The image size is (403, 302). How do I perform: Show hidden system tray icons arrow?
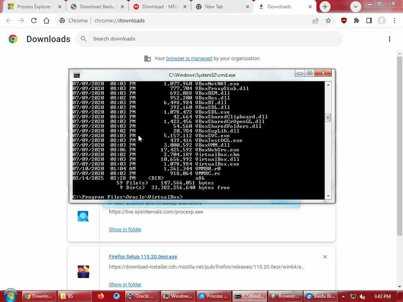343,296
